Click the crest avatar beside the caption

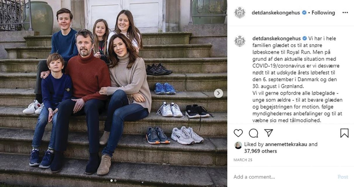(240, 41)
